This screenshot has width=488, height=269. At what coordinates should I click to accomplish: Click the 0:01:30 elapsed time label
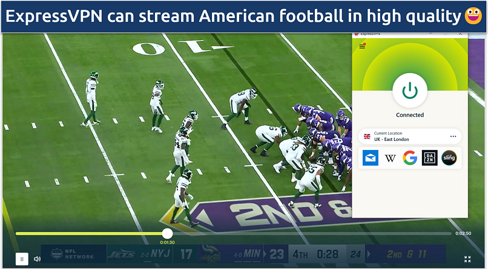(x=167, y=242)
